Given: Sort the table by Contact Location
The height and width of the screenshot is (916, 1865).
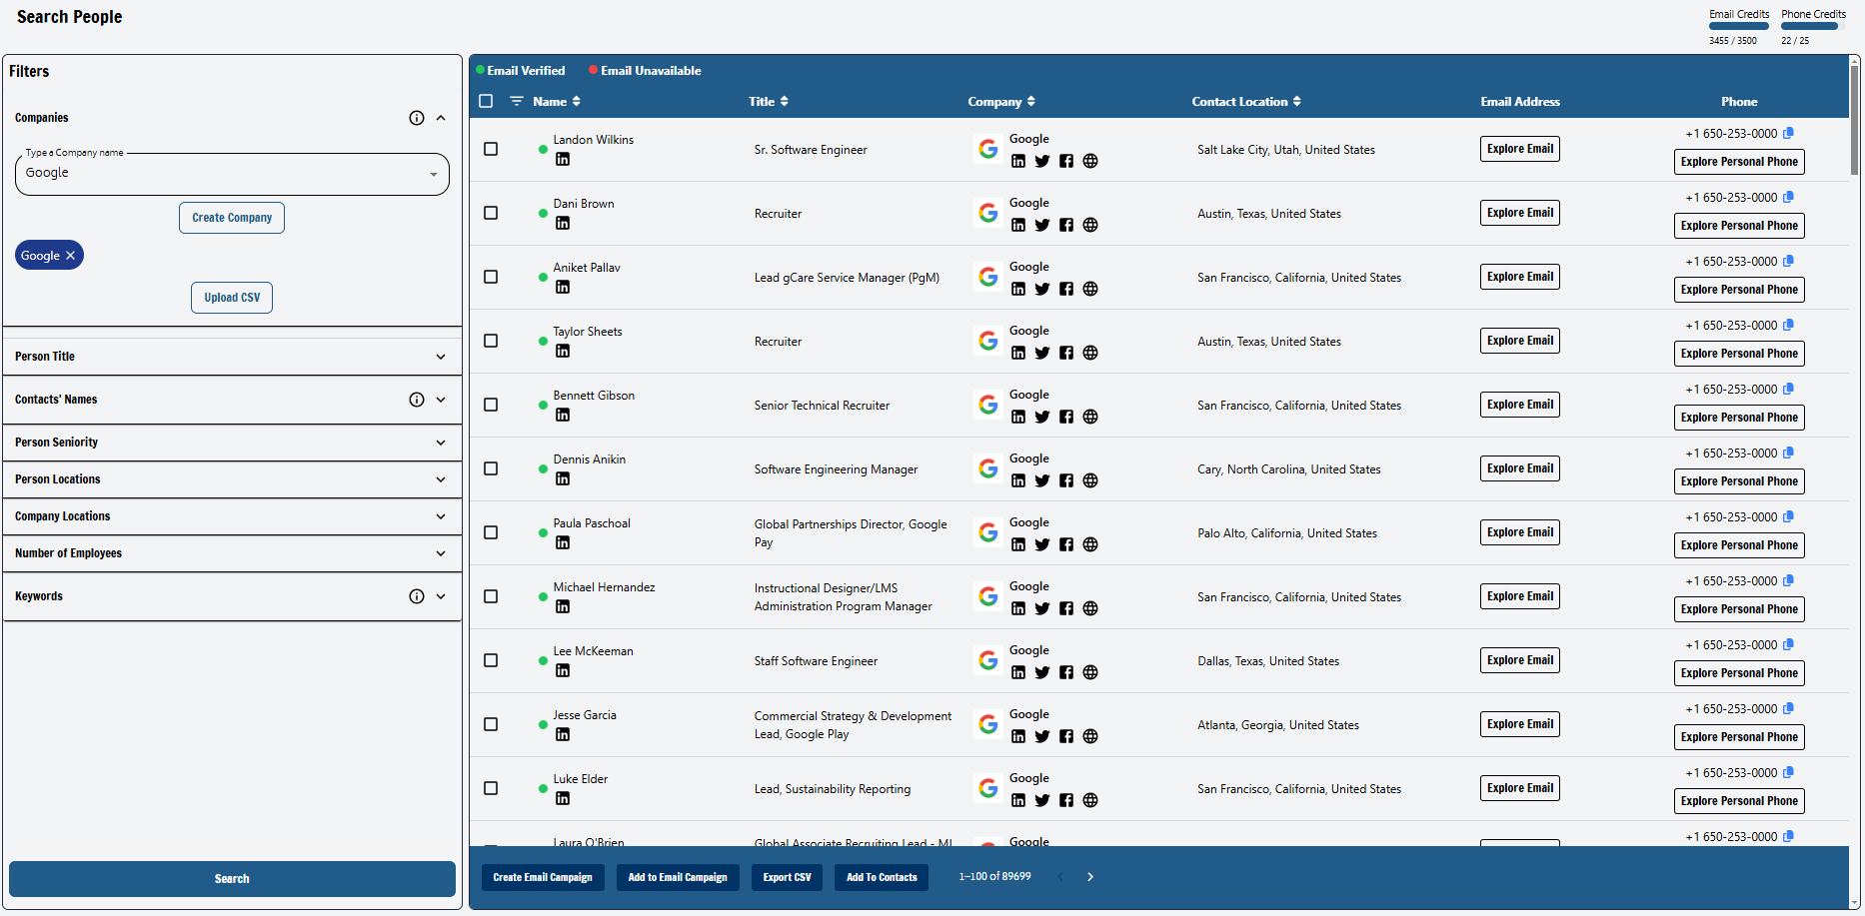Looking at the screenshot, I should click(x=1297, y=101).
